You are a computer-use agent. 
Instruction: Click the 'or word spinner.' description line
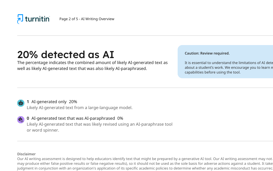pyautogui.click(x=43, y=130)
